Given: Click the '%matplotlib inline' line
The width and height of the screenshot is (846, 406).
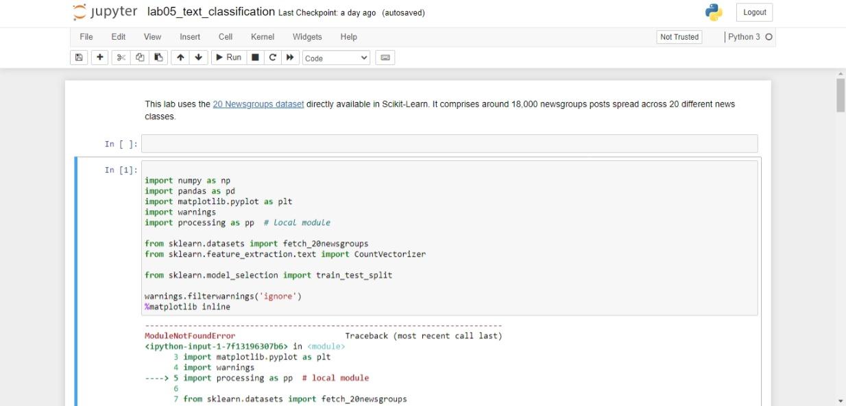Looking at the screenshot, I should pyautogui.click(x=188, y=307).
